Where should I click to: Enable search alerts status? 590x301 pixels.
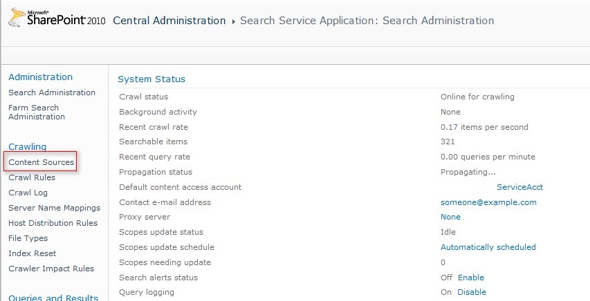click(x=471, y=278)
